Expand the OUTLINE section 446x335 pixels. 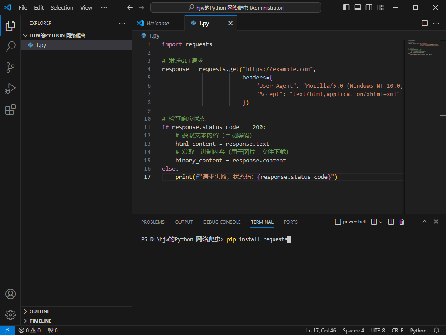coord(76,311)
